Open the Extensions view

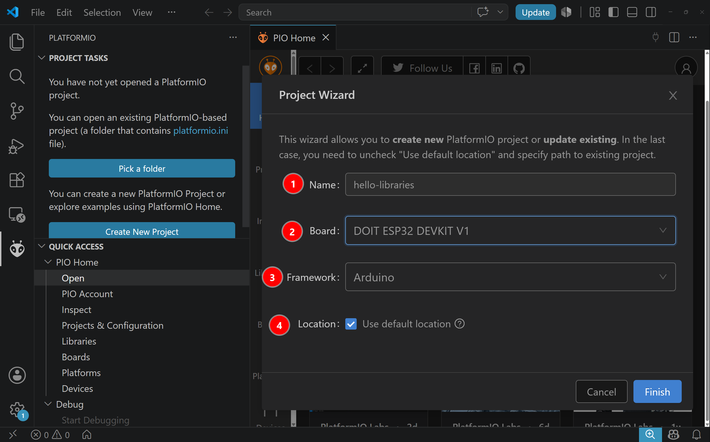17,180
